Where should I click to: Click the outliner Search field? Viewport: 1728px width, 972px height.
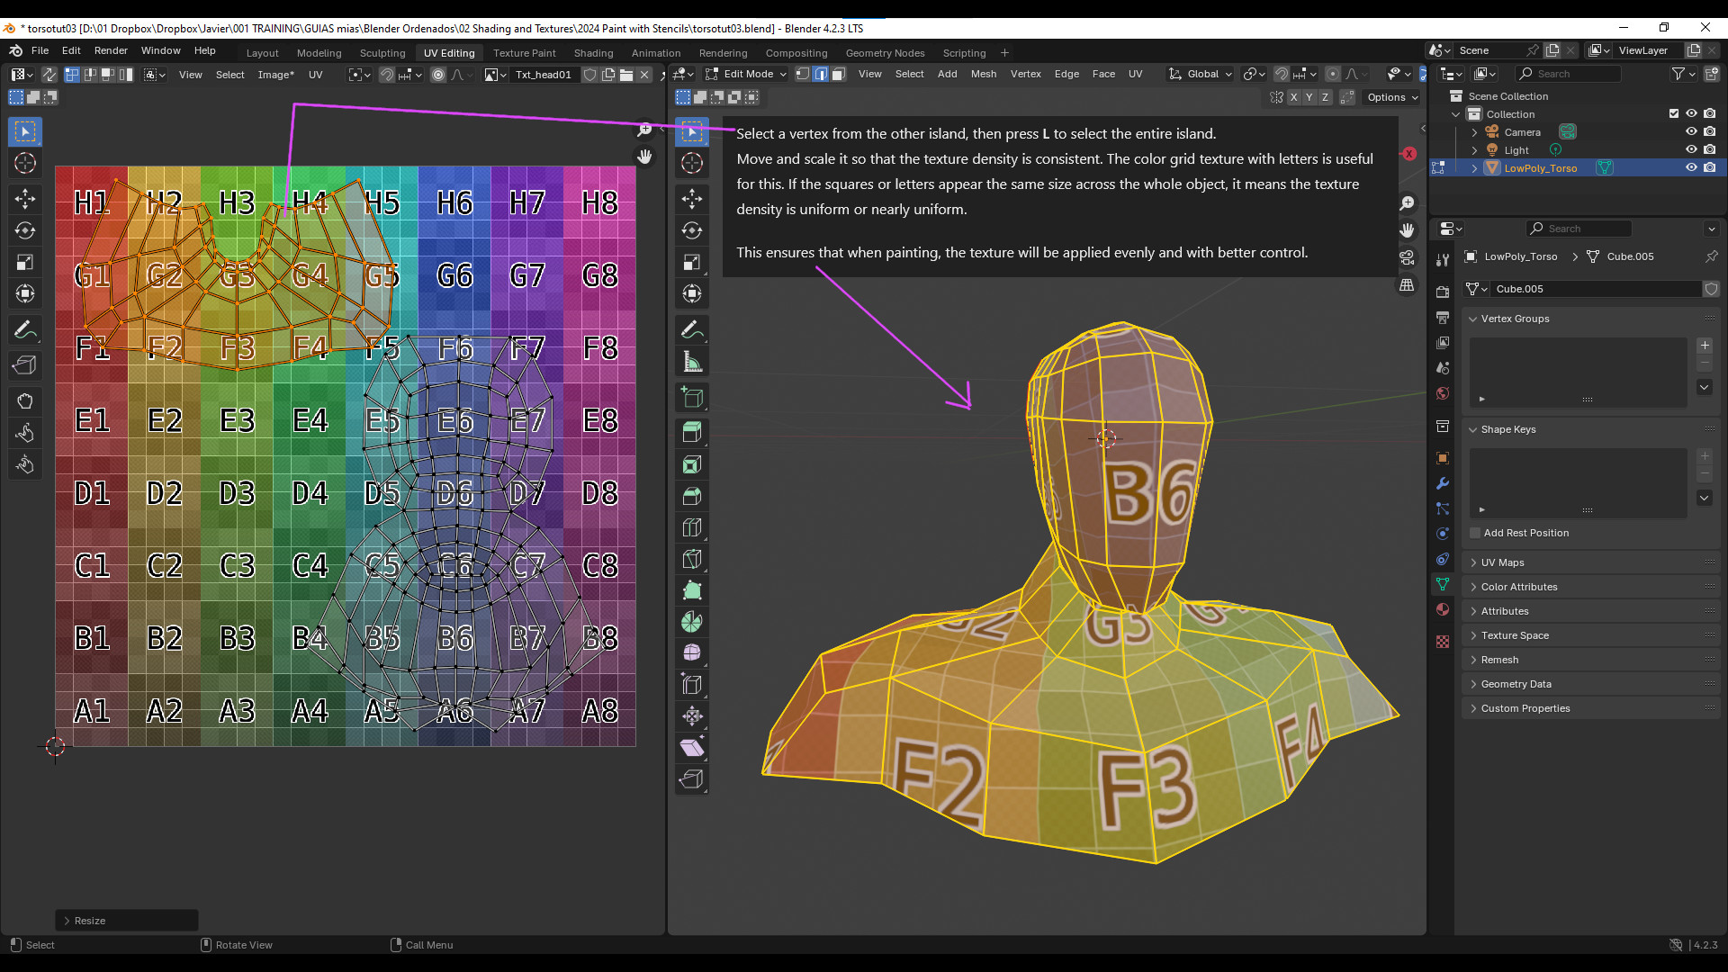1569,74
